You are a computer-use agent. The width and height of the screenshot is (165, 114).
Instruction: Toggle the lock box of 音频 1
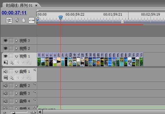(11, 72)
